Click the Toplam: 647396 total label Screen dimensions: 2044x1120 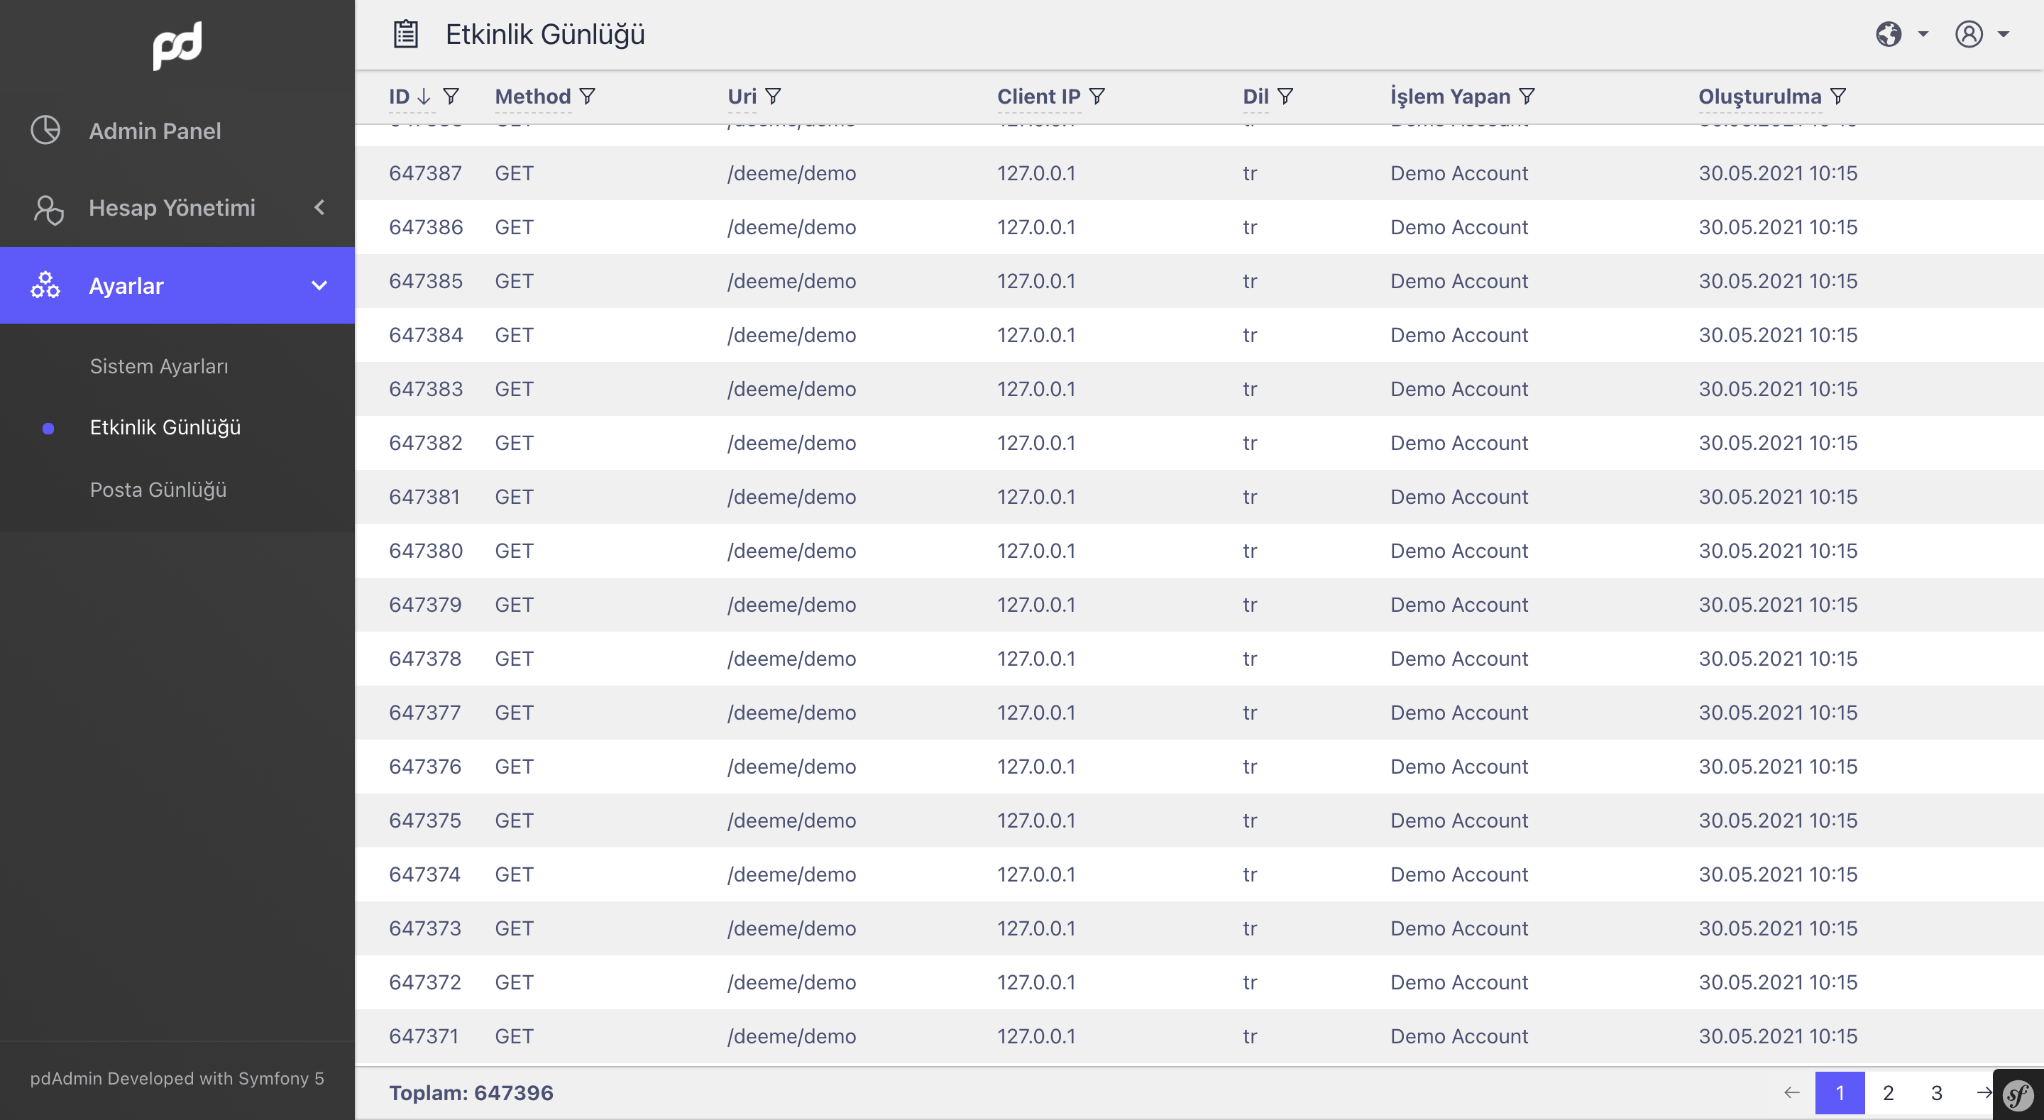[x=471, y=1093]
